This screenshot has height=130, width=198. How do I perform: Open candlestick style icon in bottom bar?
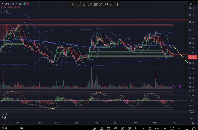click(x=136, y=128)
